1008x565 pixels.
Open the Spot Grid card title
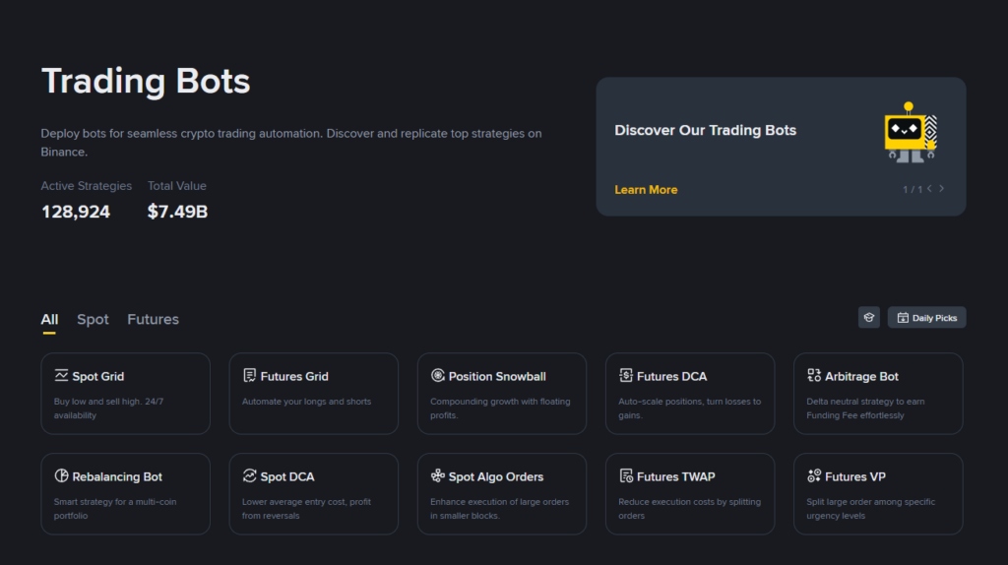point(97,377)
